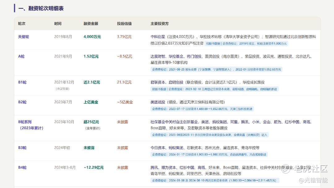Click investor text starting 达晨财智
This screenshot has height=188, width=334.
click(232, 59)
